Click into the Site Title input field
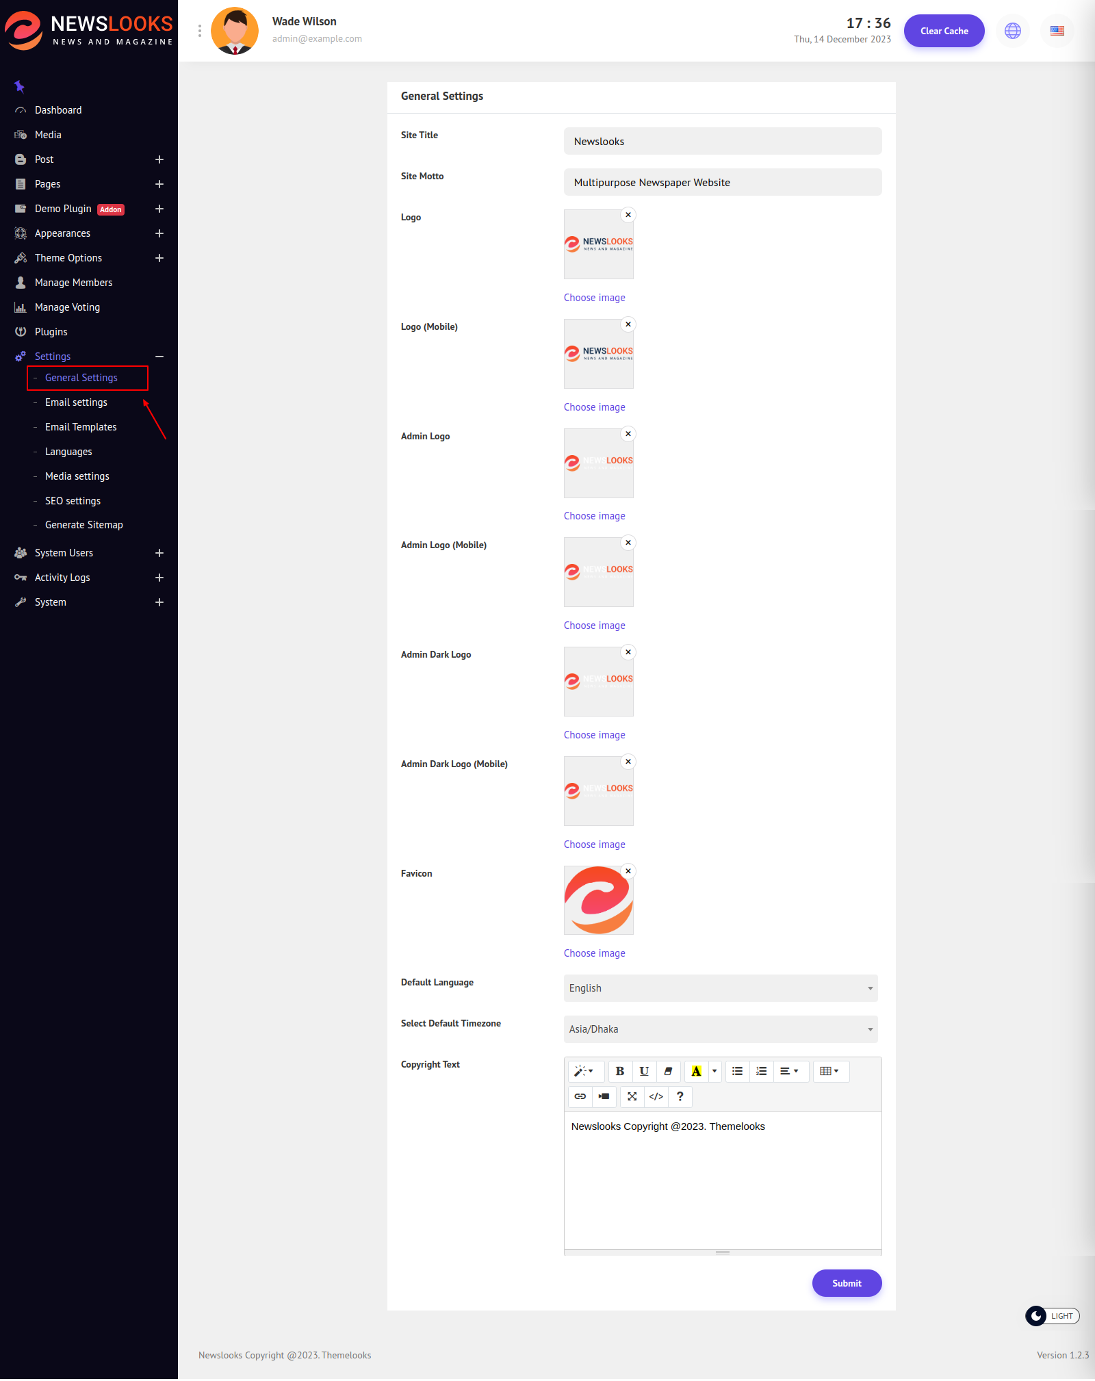The height and width of the screenshot is (1381, 1095). 722,142
